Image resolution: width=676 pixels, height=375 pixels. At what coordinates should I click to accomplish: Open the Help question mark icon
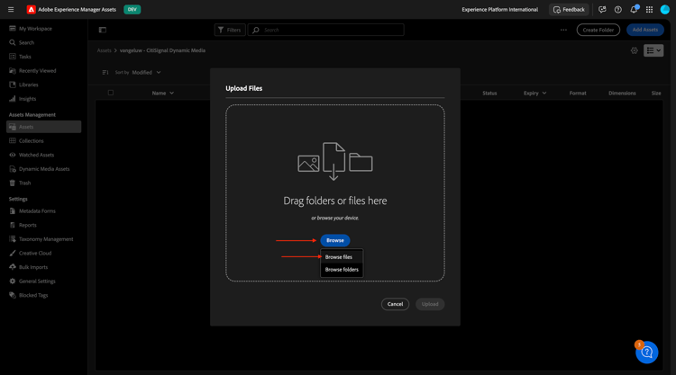pyautogui.click(x=617, y=10)
